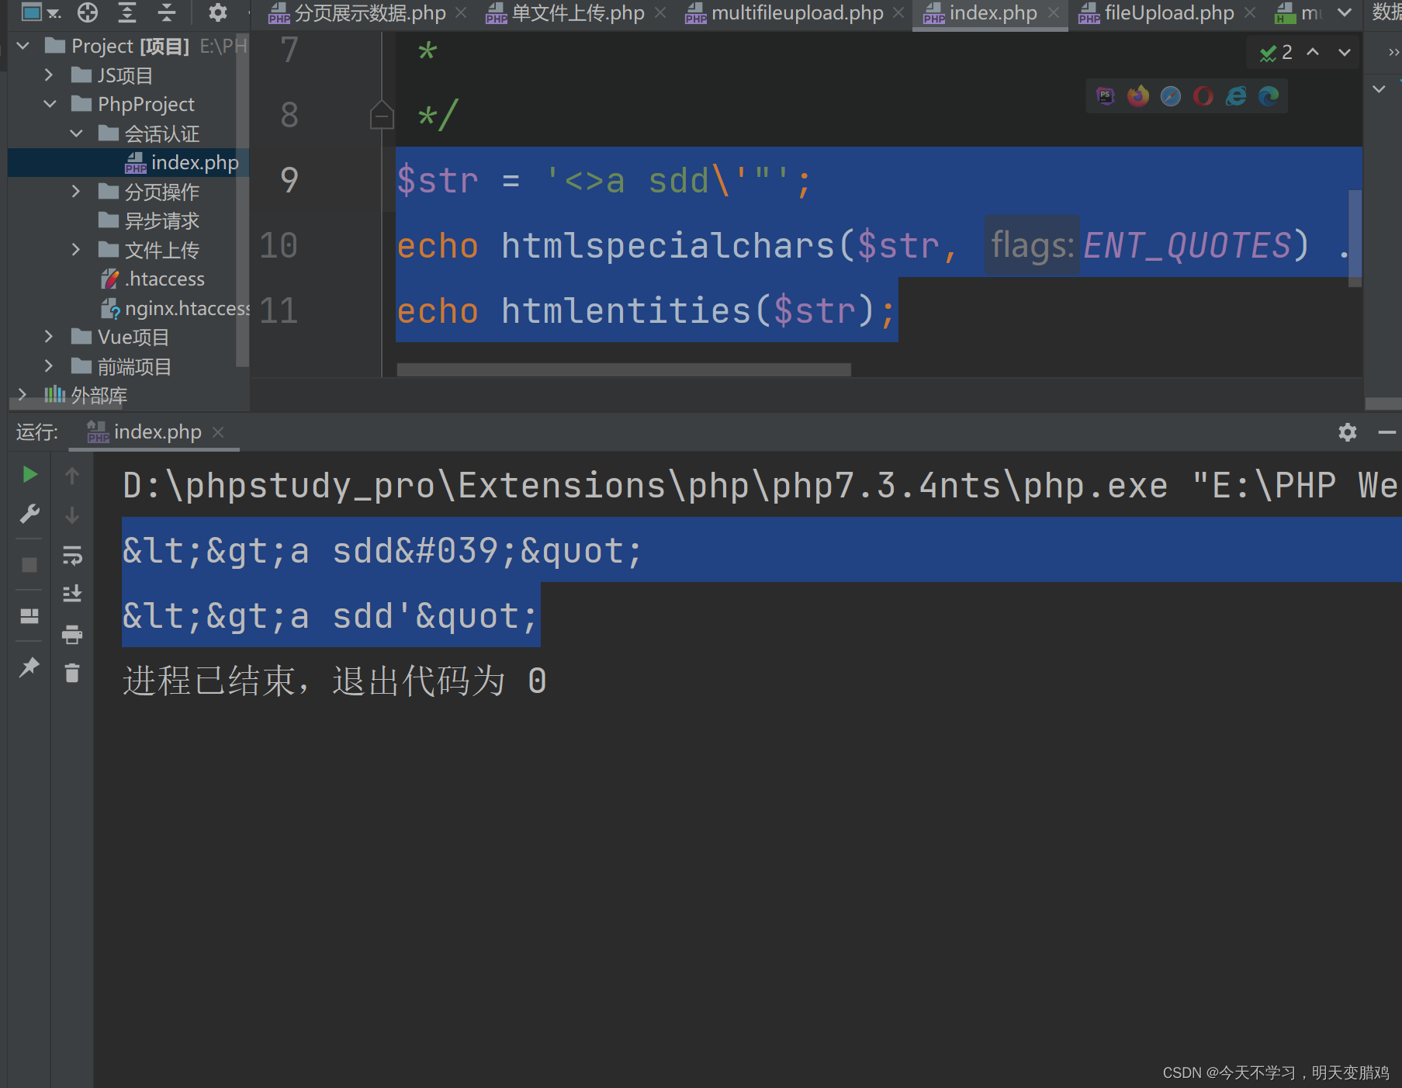Expand the 文件上传 folder

click(x=75, y=250)
